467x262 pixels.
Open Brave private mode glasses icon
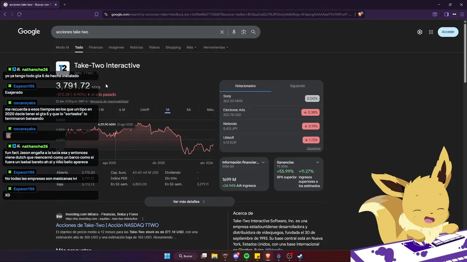(454, 14)
